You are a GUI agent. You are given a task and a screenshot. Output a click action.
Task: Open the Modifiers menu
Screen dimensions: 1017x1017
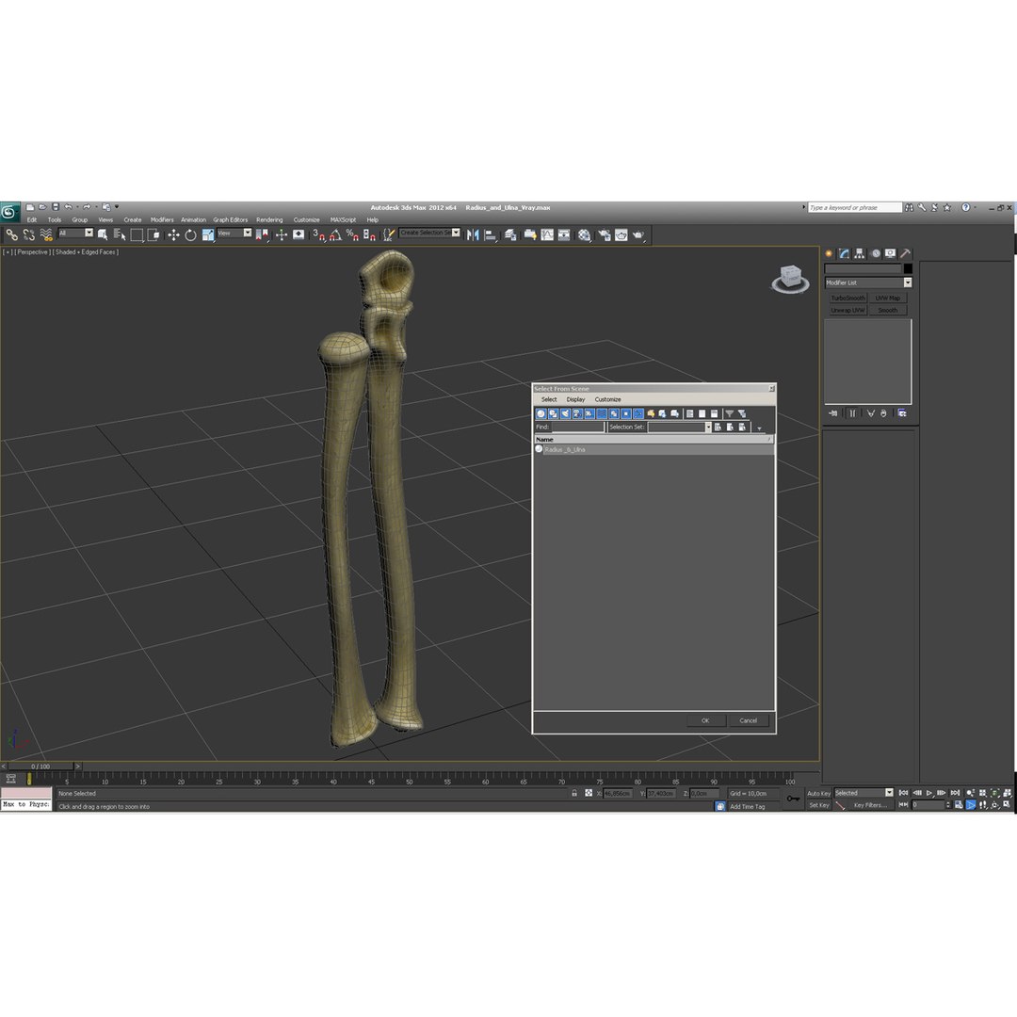(x=162, y=219)
